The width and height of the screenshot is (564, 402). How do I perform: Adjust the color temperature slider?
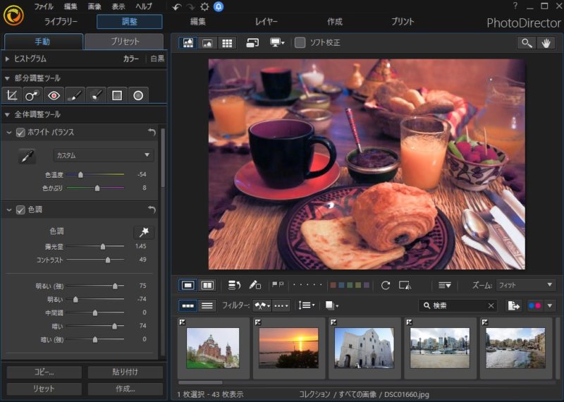tap(80, 174)
